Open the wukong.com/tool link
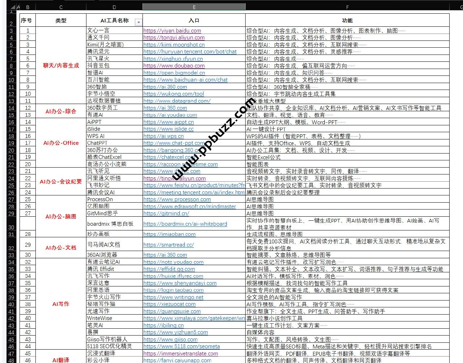 (x=174, y=94)
